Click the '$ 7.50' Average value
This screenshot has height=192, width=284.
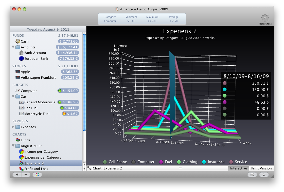click(173, 21)
